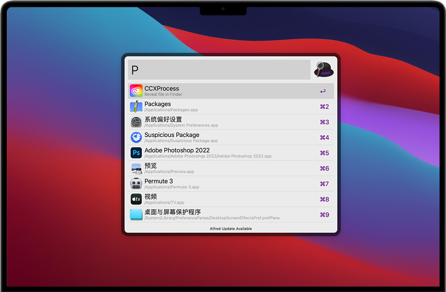This screenshot has width=446, height=292.
Task: Click the ⌘5 shortcut label
Action: tap(324, 153)
